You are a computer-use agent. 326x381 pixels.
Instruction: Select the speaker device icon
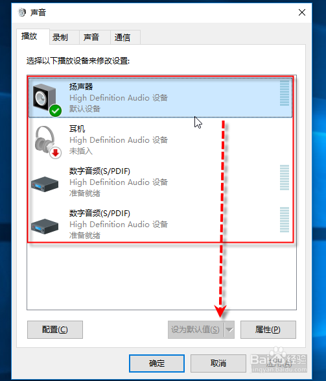(45, 97)
